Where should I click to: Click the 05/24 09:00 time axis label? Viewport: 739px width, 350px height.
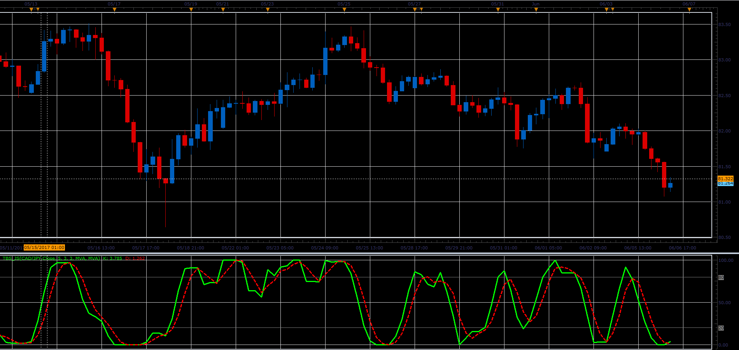pyautogui.click(x=325, y=248)
